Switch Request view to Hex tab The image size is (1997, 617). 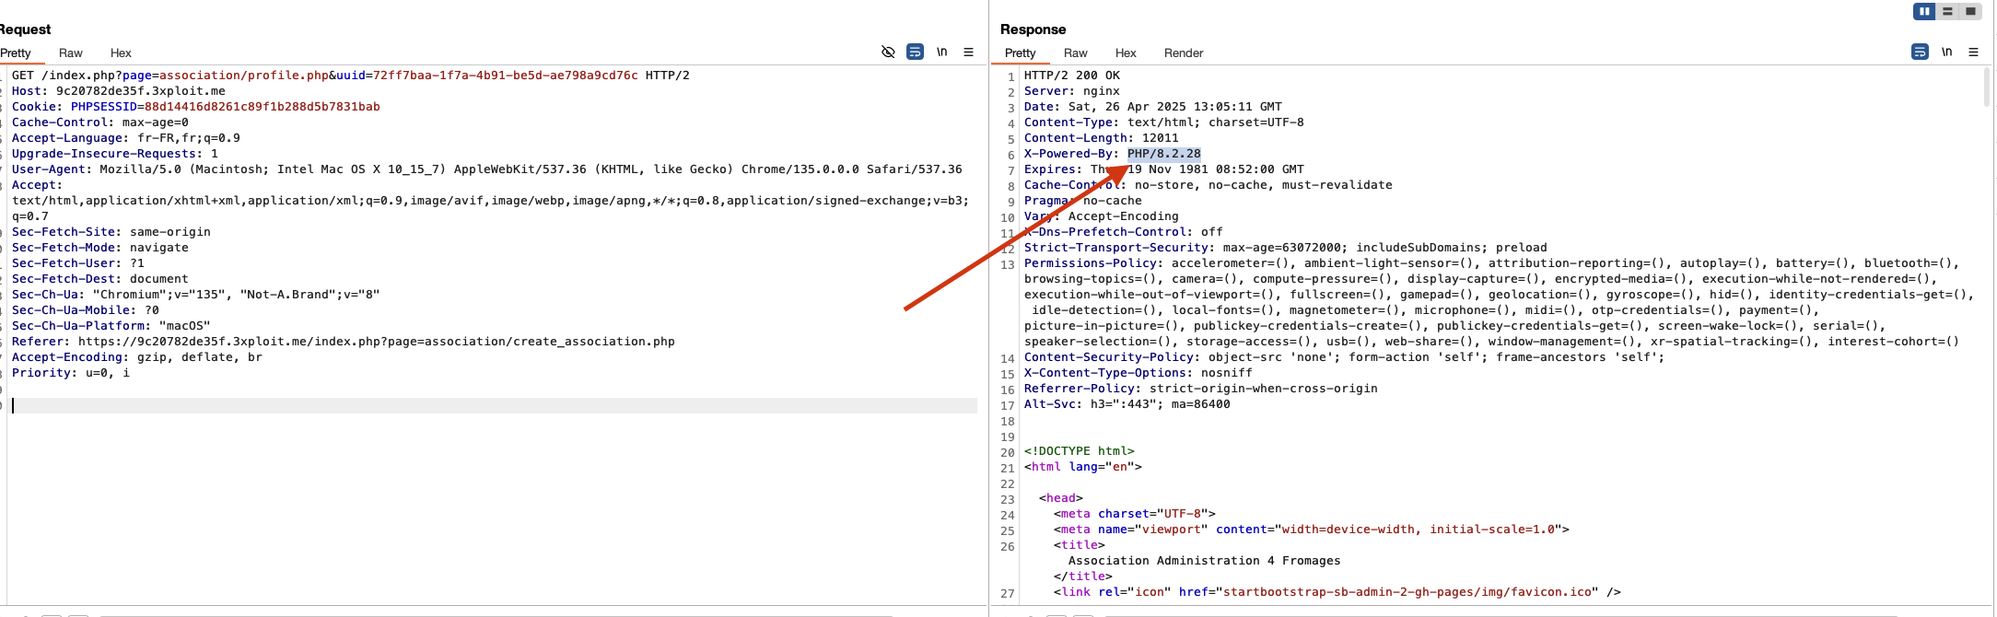point(121,53)
